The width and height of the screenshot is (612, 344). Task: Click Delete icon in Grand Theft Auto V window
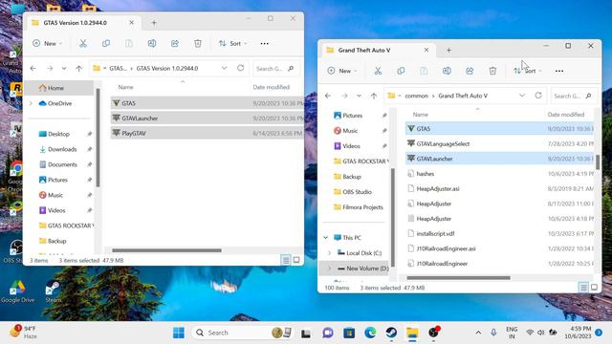point(492,71)
